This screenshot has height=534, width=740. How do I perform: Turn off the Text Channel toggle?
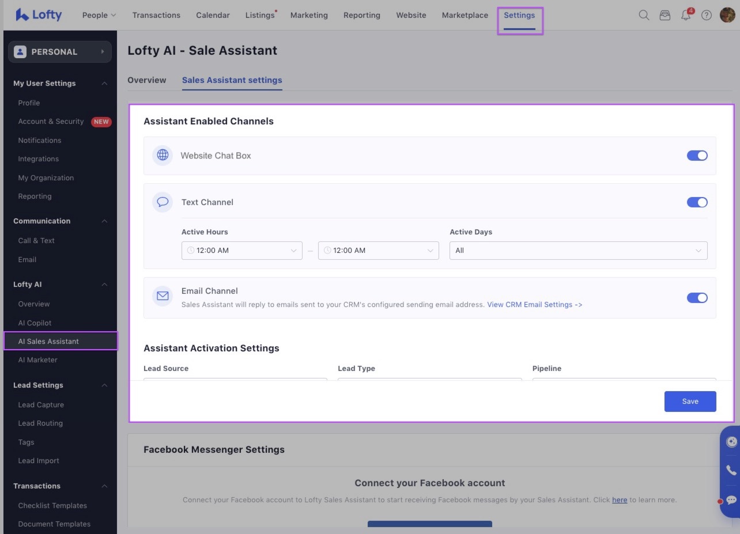697,202
